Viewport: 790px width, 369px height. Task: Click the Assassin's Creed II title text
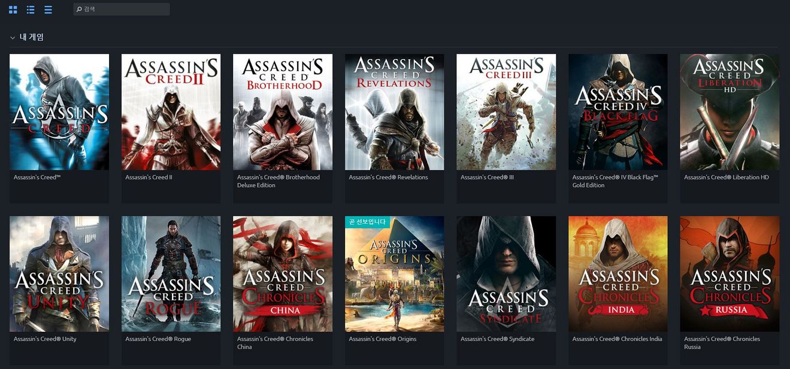click(x=149, y=178)
